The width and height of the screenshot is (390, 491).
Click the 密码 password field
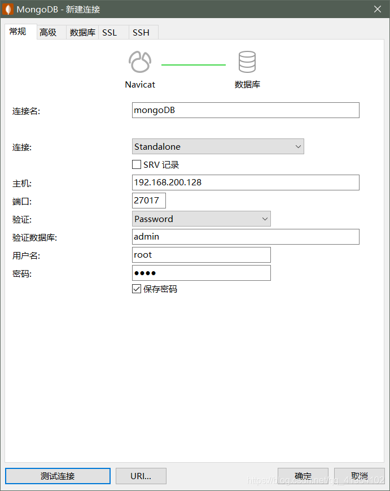[201, 273]
